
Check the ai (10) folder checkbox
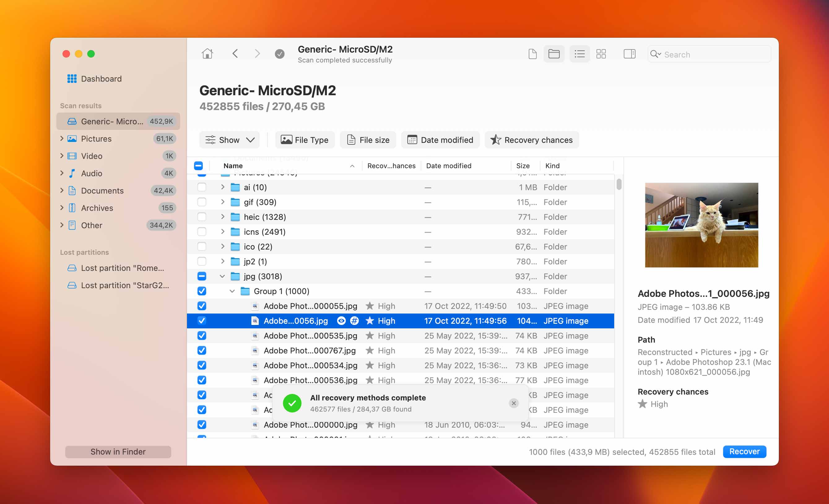[202, 187]
